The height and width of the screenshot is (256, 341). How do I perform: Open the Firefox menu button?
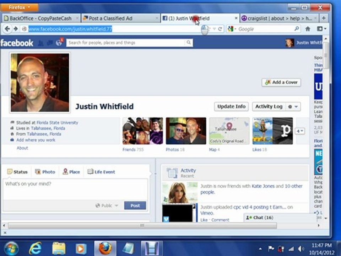click(19, 7)
